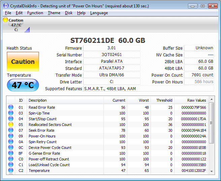Screen dimensions: 221x181
Task: Click the Firmware field showing 3.01
Action: coord(112,48)
